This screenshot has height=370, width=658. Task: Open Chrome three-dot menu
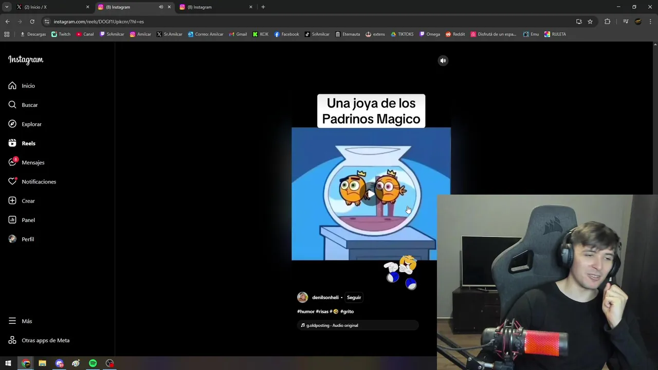point(651,22)
